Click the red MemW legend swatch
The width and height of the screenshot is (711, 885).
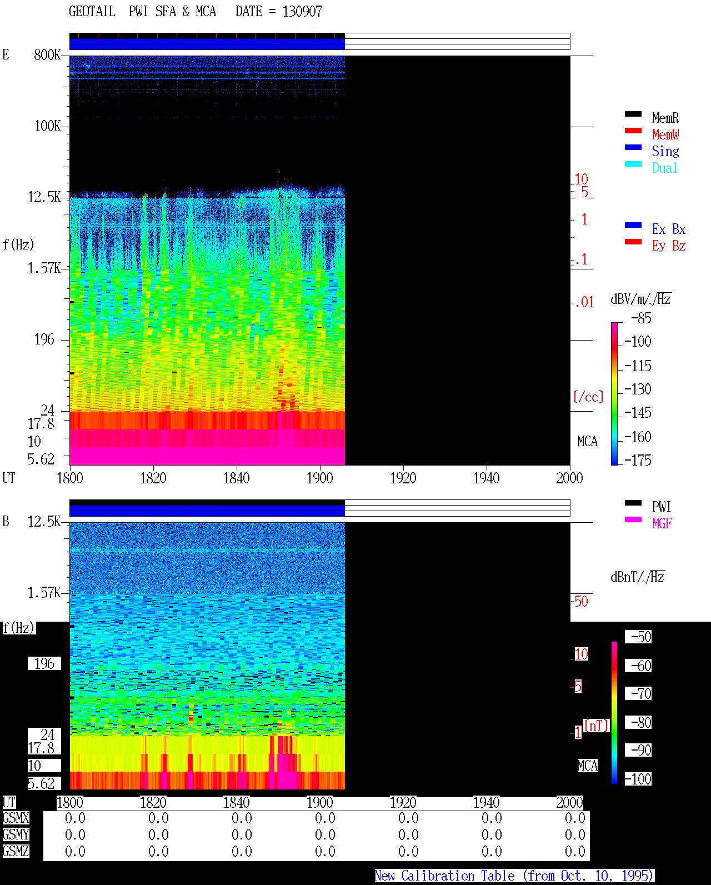point(633,131)
